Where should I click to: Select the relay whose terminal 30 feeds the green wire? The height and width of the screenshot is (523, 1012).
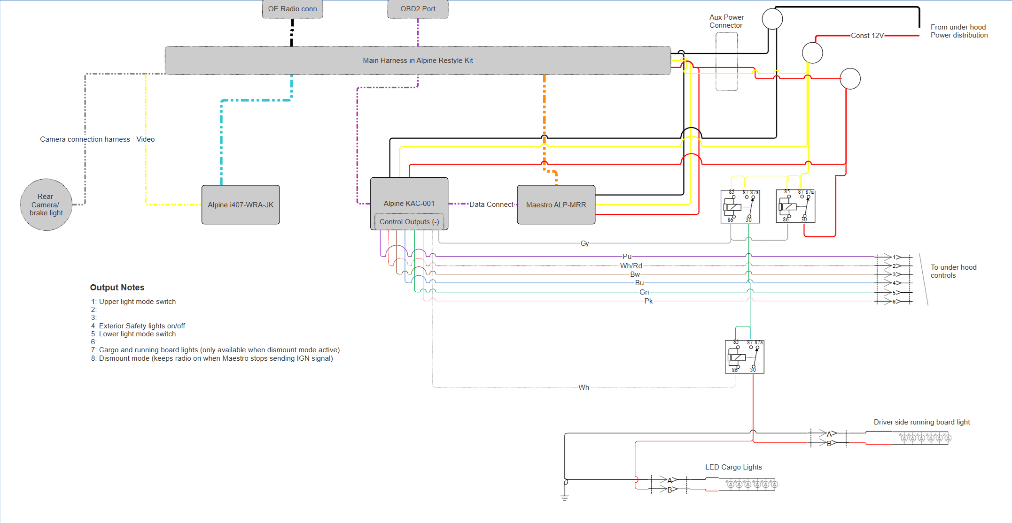[740, 206]
